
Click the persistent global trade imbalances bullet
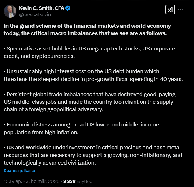(x=89, y=102)
